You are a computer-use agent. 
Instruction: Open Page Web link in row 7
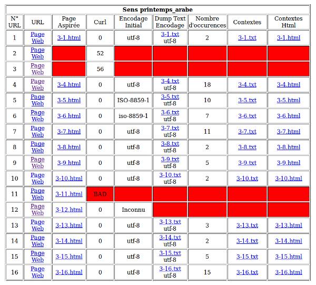[37, 131]
